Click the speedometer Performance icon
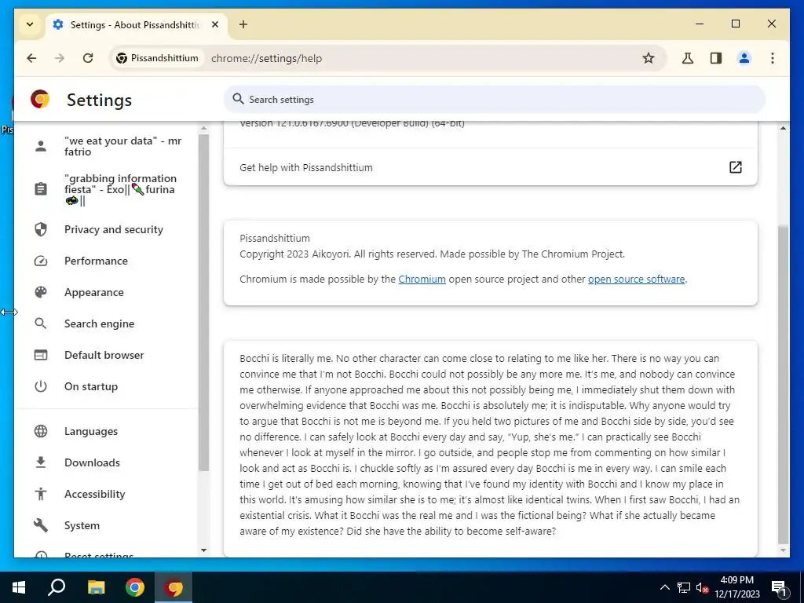The image size is (804, 603). click(x=41, y=261)
